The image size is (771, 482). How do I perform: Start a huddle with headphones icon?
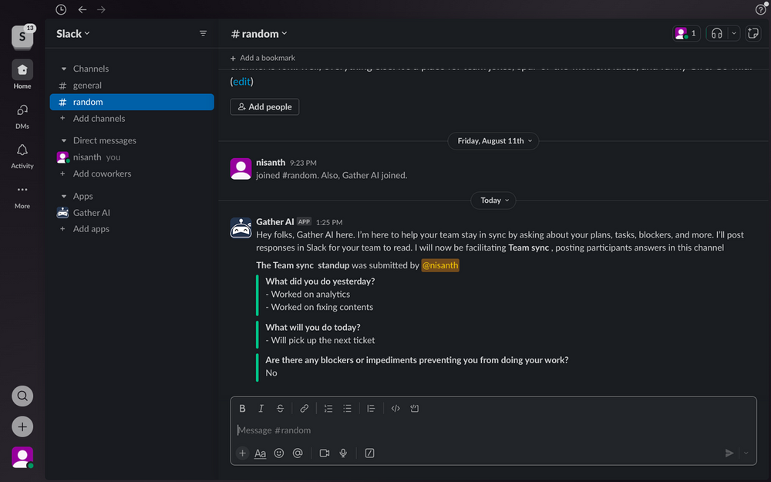pos(717,33)
